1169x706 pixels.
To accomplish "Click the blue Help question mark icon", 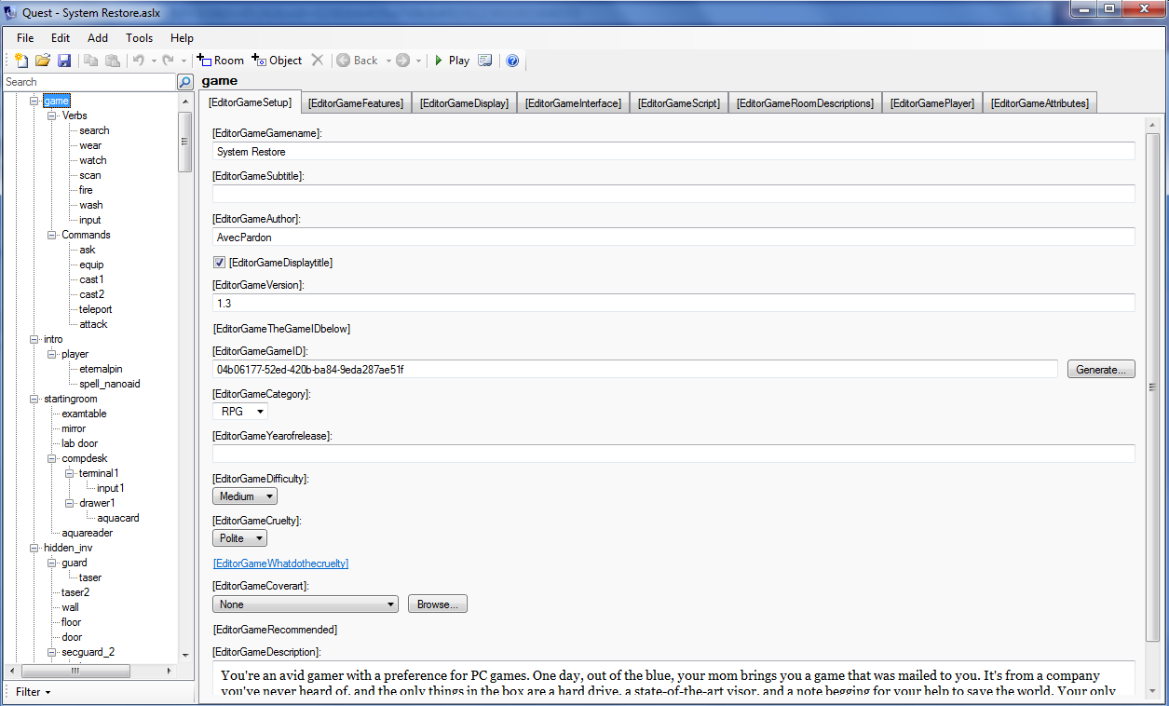I will [512, 61].
